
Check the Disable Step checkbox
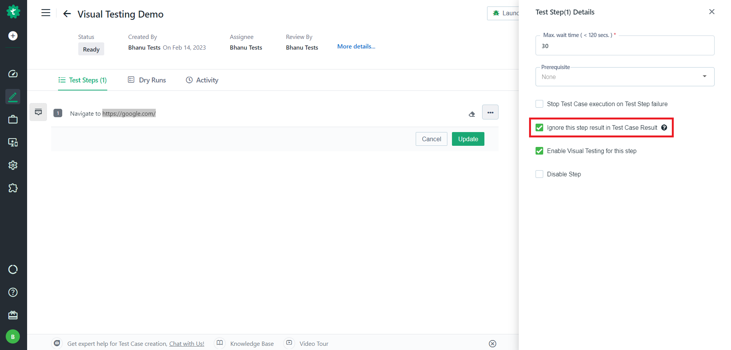(x=539, y=174)
